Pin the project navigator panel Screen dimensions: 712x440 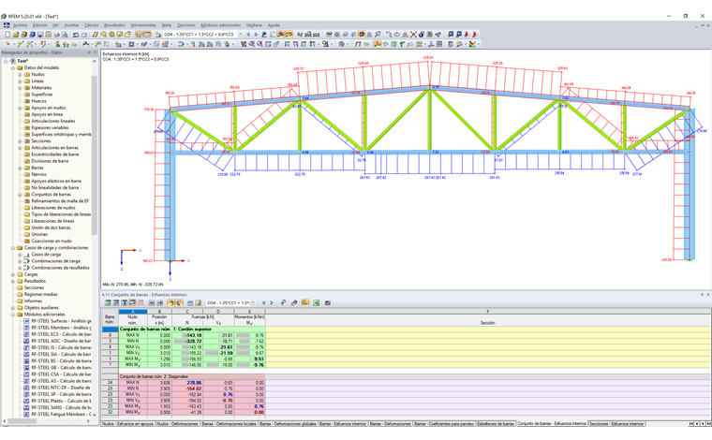tap(89, 52)
